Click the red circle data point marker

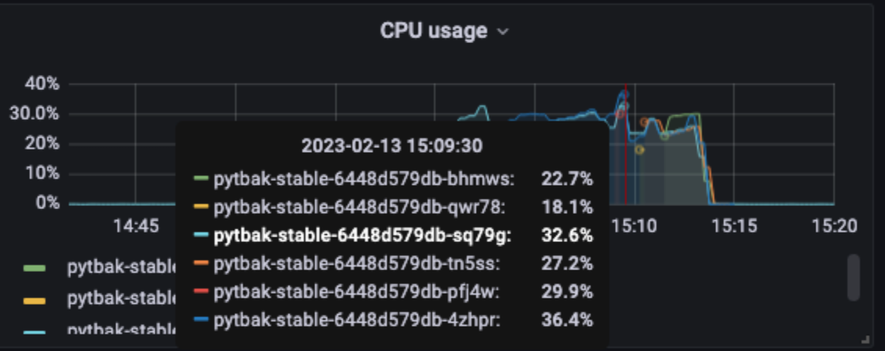620,114
